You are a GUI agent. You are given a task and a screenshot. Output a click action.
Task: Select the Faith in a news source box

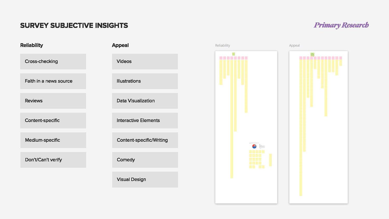click(x=53, y=81)
